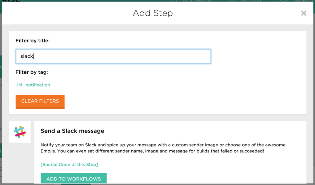Click the Slack logo icon
This screenshot has width=315, height=185.
[x=20, y=132]
